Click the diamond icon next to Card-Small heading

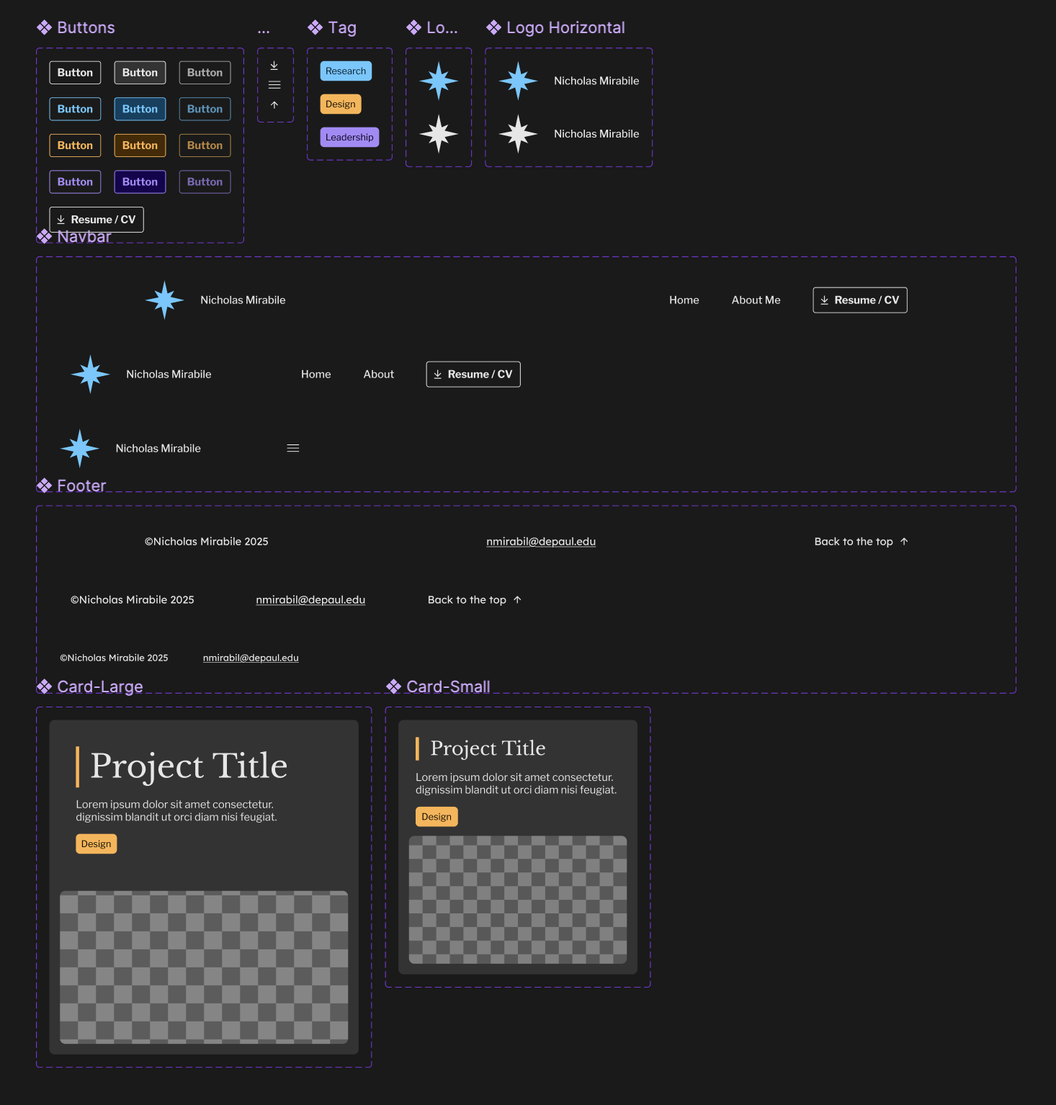point(393,686)
